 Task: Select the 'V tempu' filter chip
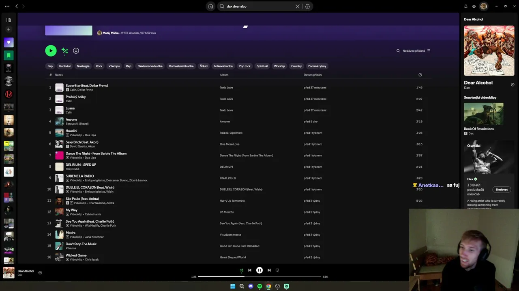(x=114, y=66)
